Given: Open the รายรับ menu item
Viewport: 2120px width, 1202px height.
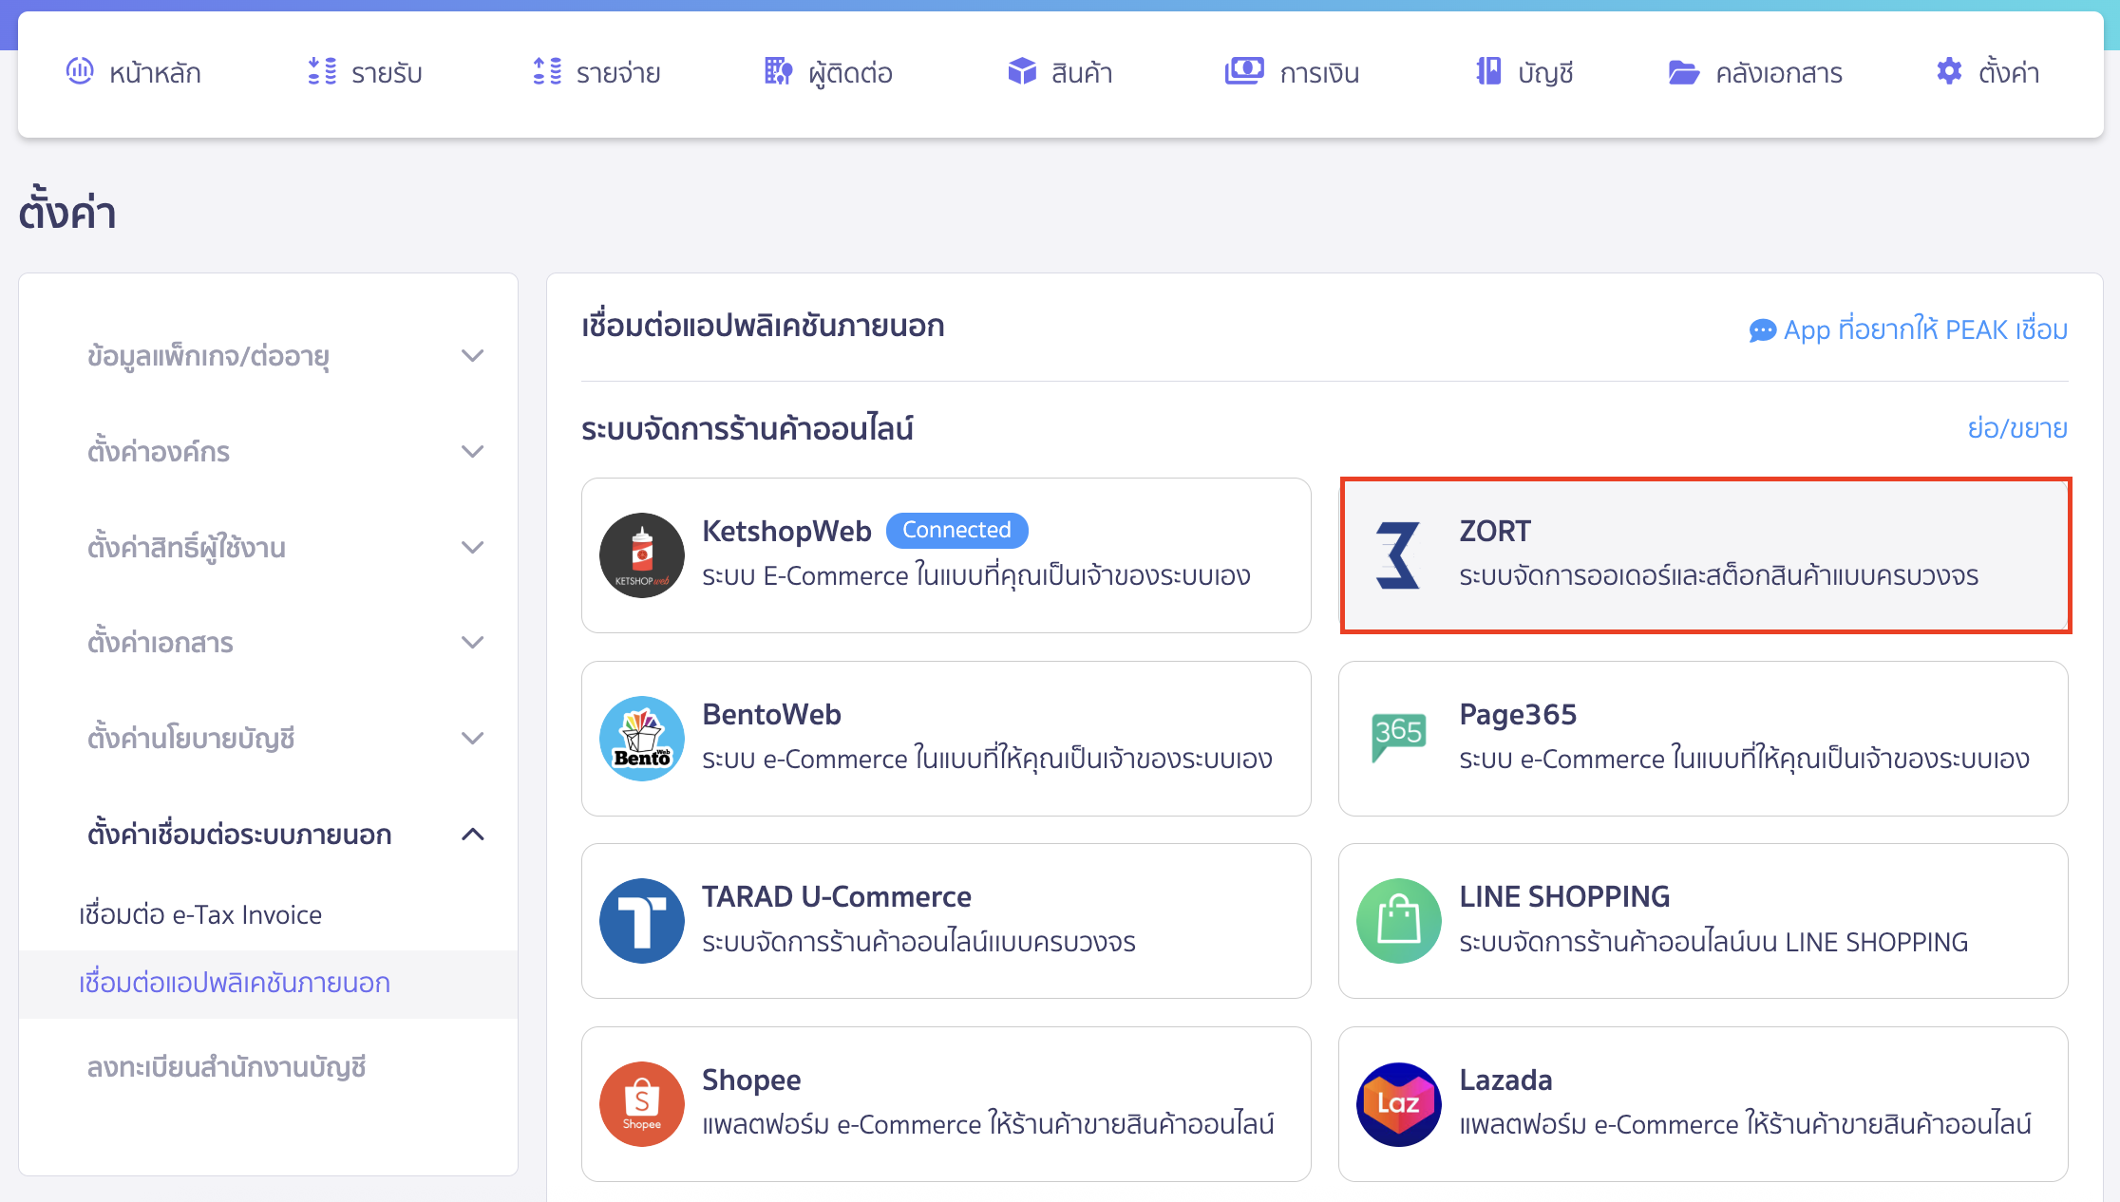Looking at the screenshot, I should pos(366,72).
